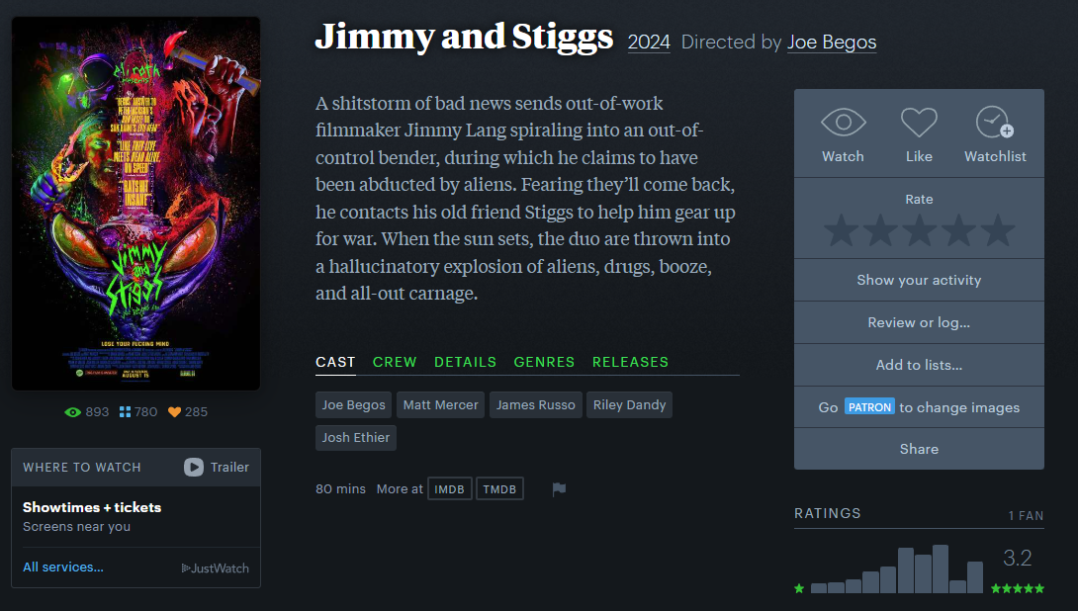Expand Show your activity

point(919,280)
